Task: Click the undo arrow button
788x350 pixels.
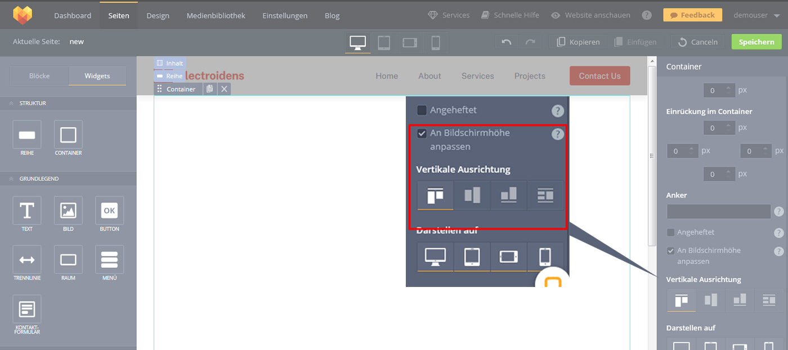Action: 506,42
